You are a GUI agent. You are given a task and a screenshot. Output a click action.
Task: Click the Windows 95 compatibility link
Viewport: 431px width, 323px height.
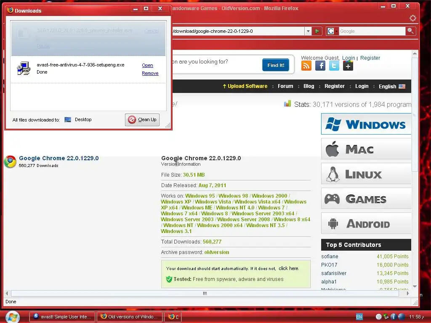click(200, 196)
